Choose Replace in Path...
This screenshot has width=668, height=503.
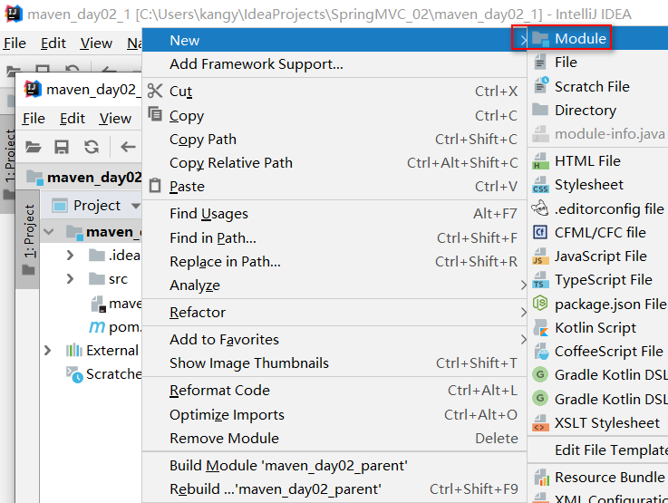click(334, 262)
